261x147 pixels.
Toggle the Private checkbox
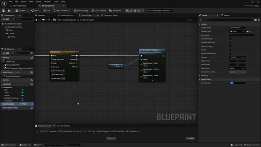click(230, 50)
